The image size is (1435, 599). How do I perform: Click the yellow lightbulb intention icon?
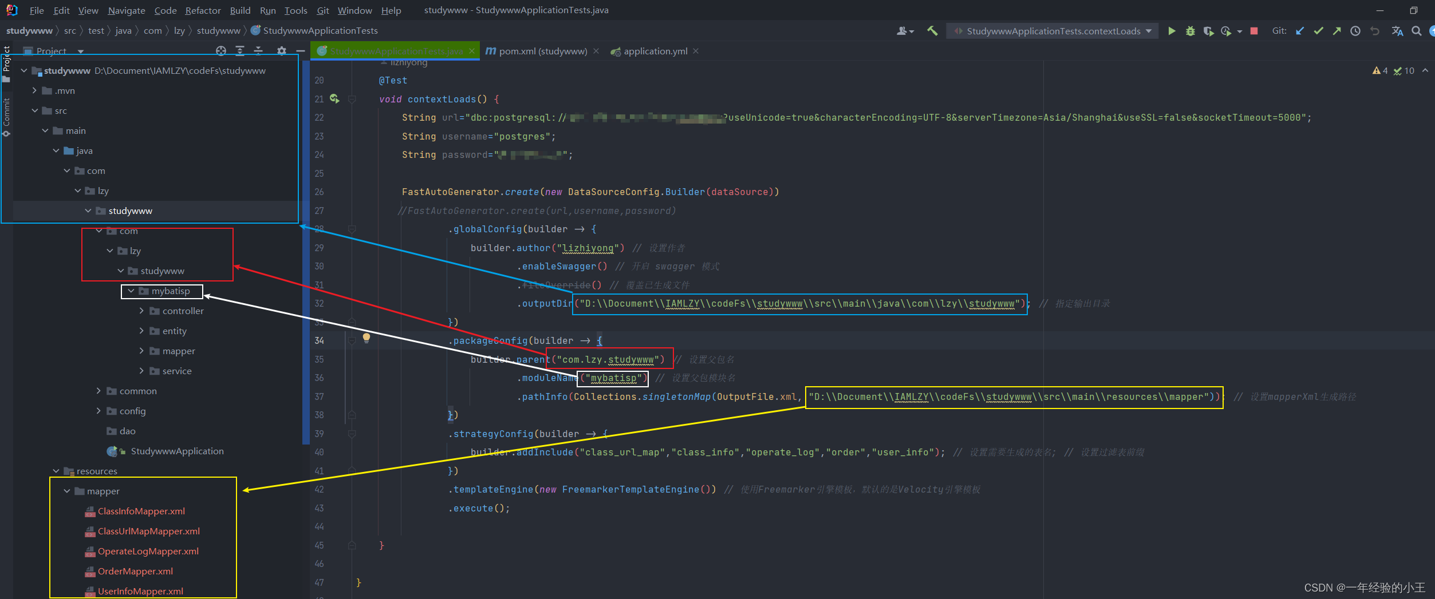(x=366, y=338)
